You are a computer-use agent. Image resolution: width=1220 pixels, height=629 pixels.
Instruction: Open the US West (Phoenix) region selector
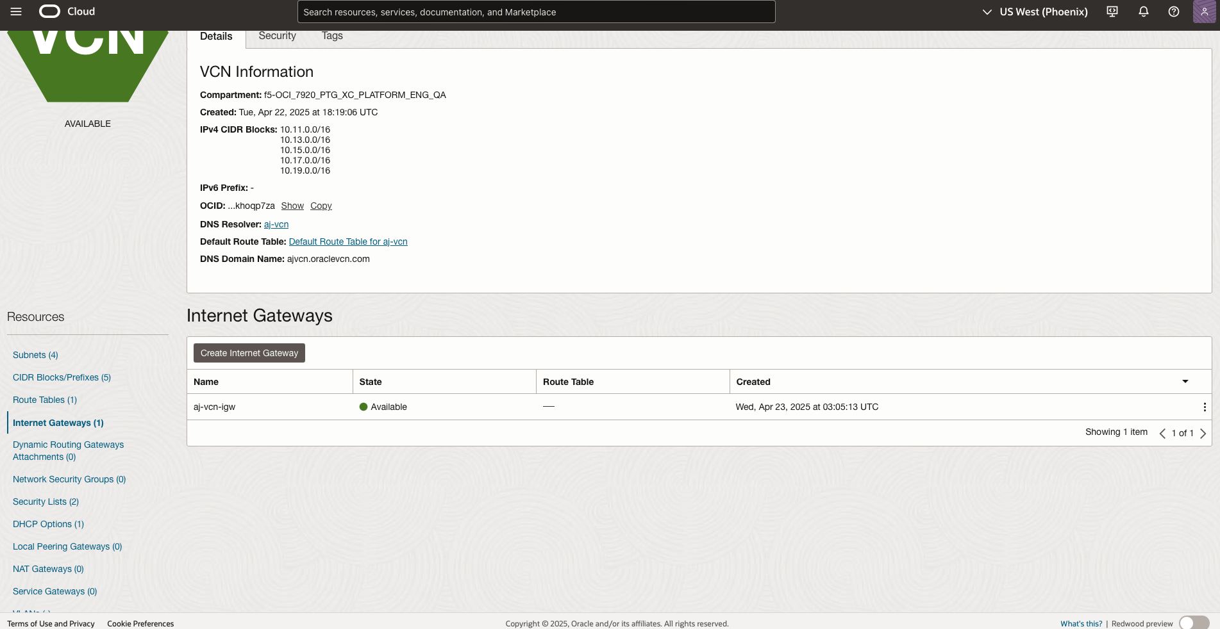click(x=1033, y=12)
